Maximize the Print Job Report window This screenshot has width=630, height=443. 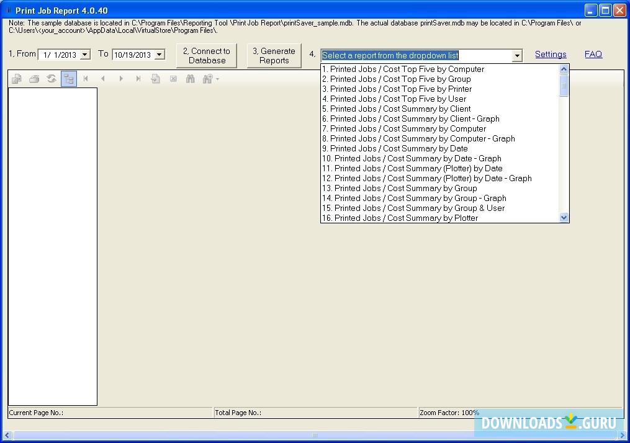(x=605, y=10)
